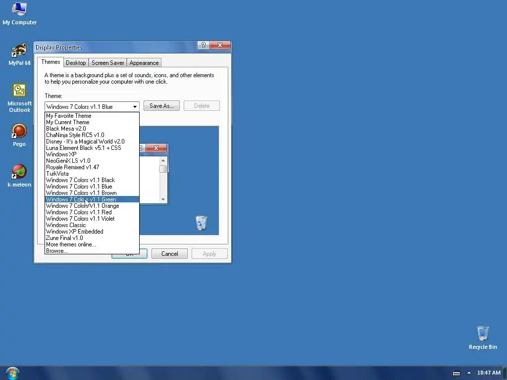507x380 pixels.
Task: Select the Microsoft Outlook desktop icon
Action: click(19, 98)
